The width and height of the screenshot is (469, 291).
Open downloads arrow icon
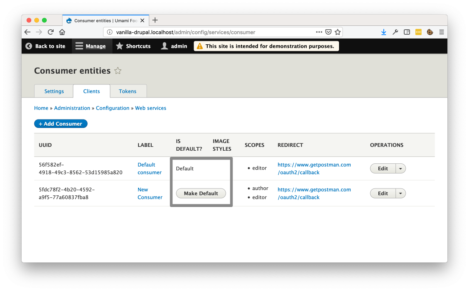[383, 32]
